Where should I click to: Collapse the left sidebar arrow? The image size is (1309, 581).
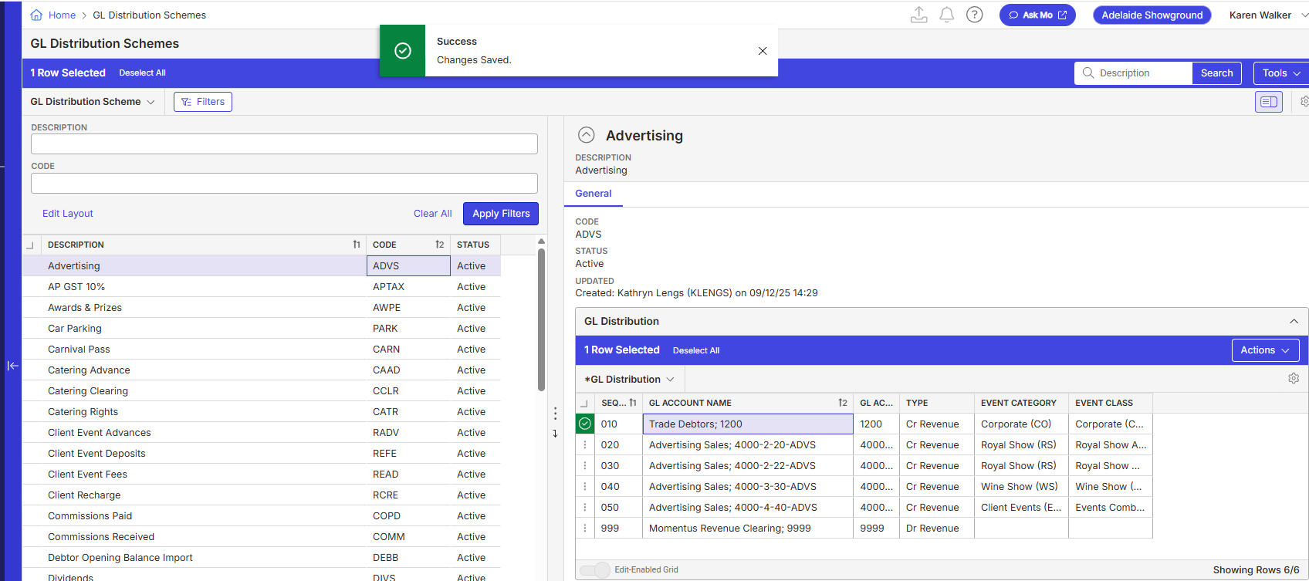click(13, 366)
